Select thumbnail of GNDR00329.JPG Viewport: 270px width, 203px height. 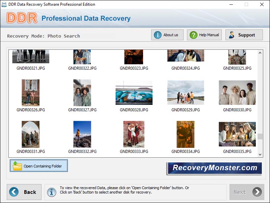[186, 92]
